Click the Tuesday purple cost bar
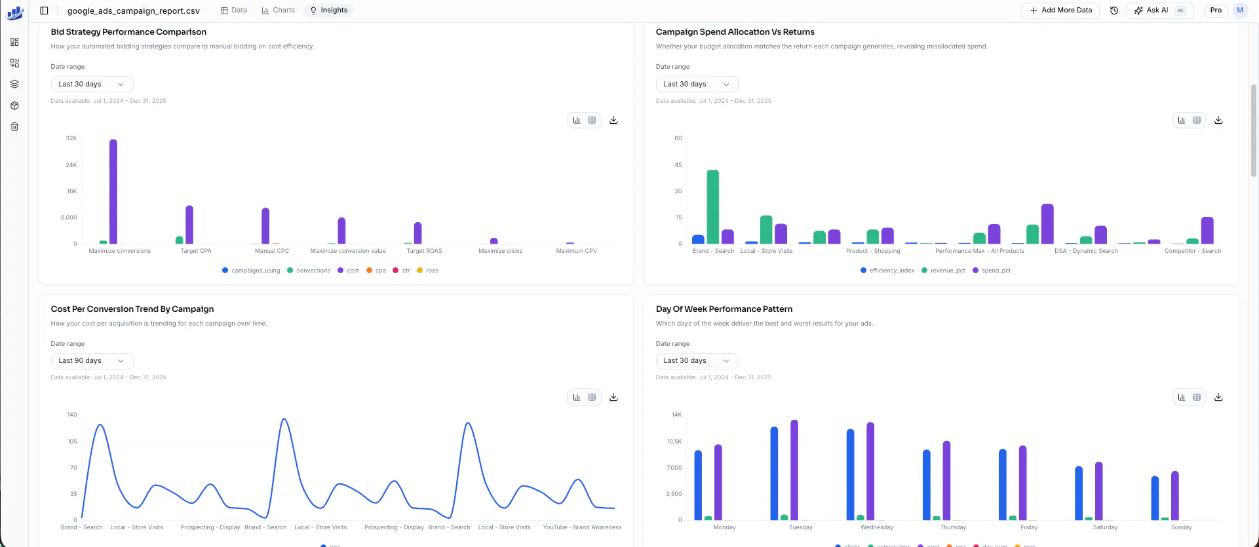The image size is (1259, 547). (x=794, y=470)
